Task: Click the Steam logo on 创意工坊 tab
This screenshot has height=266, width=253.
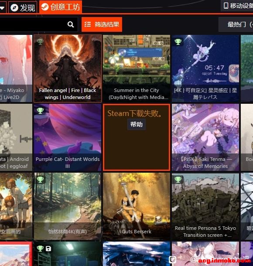Action: click(45, 7)
